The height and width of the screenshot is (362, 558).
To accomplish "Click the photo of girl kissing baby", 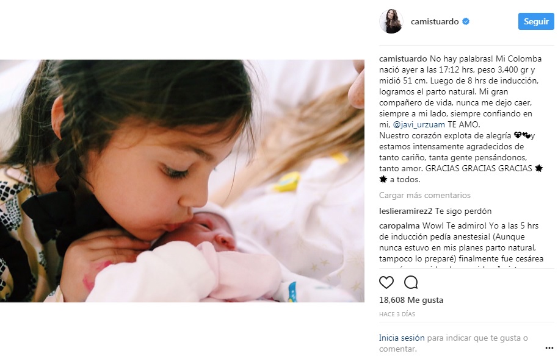I will pos(182,181).
